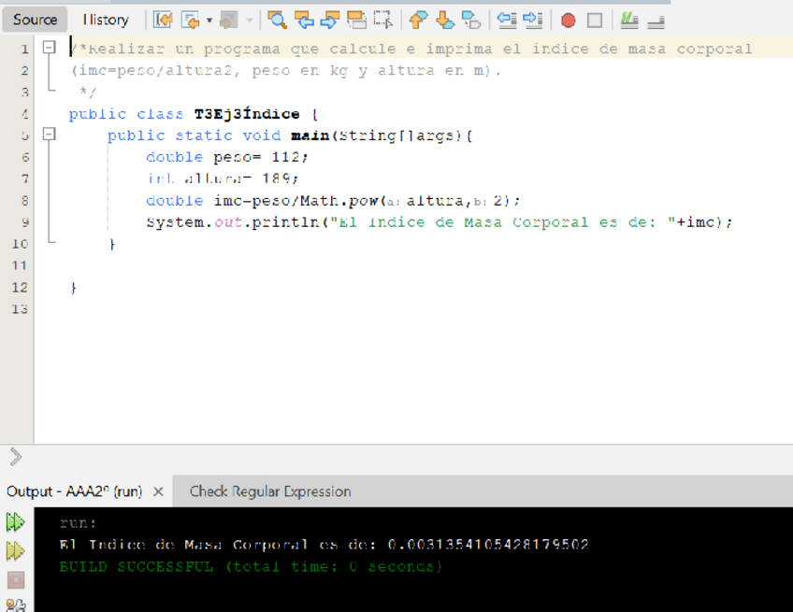
Task: Jump to the previous bookmark
Action: pyautogui.click(x=418, y=20)
